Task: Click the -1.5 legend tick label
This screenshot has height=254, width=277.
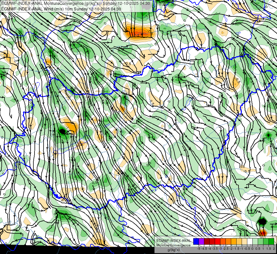Action: pyautogui.click(x=236, y=249)
